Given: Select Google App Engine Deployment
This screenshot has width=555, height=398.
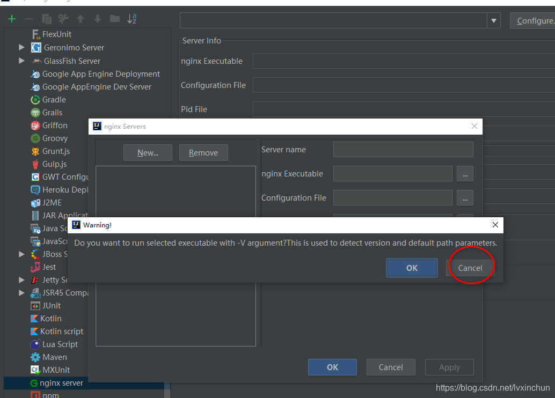Looking at the screenshot, I should coord(101,74).
